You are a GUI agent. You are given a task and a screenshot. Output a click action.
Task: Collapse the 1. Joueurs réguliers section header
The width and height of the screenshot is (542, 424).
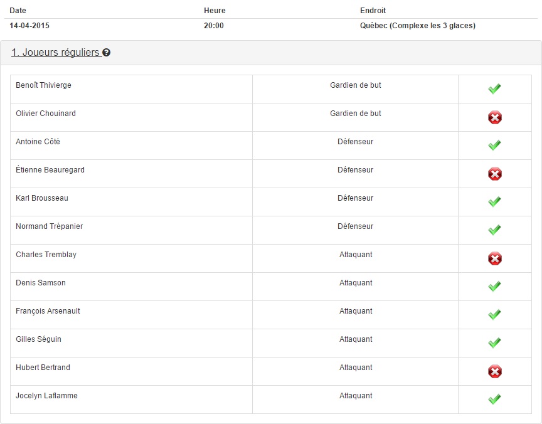point(56,53)
